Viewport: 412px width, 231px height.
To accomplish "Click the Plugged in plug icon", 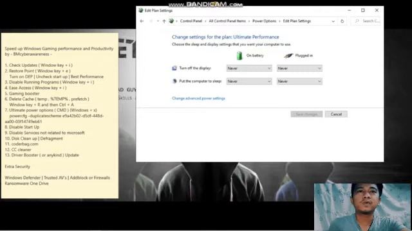I will [288, 56].
